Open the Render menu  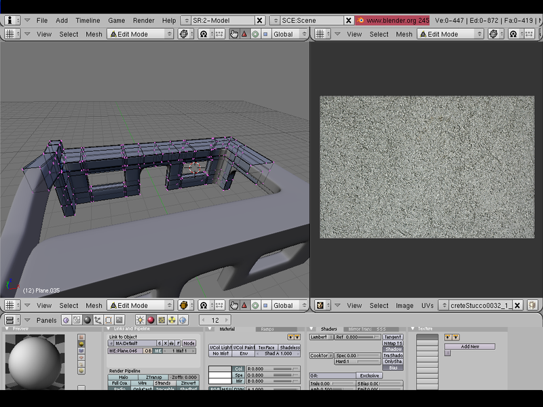pyautogui.click(x=143, y=20)
